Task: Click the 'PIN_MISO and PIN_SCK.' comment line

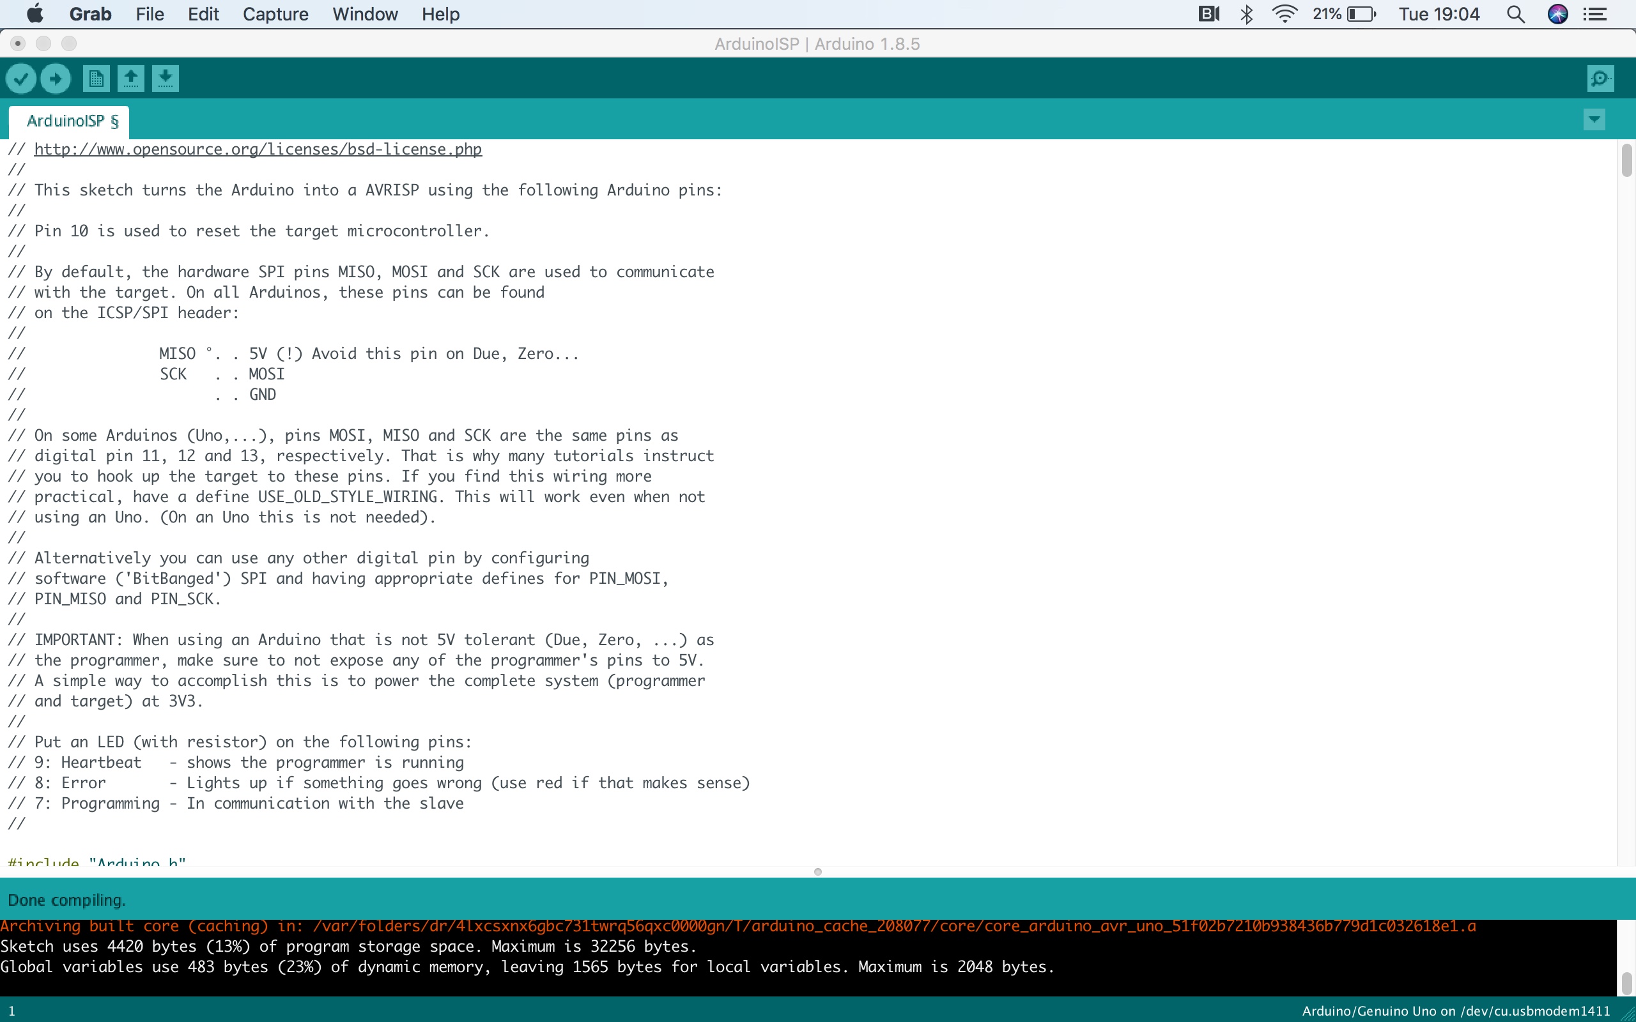Action: coord(114,599)
